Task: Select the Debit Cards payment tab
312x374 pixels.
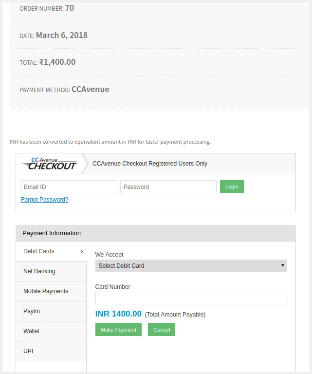Action: [51, 251]
